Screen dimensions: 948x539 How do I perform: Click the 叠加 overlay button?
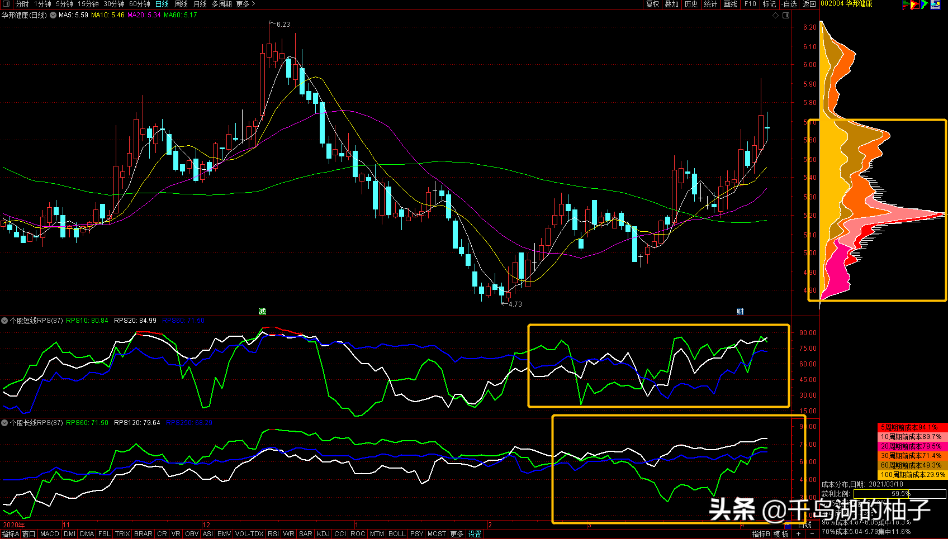(671, 4)
